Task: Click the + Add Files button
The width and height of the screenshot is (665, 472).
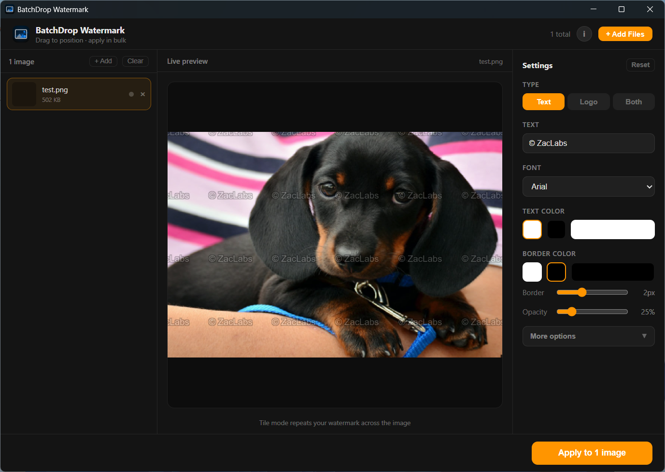Action: click(625, 34)
